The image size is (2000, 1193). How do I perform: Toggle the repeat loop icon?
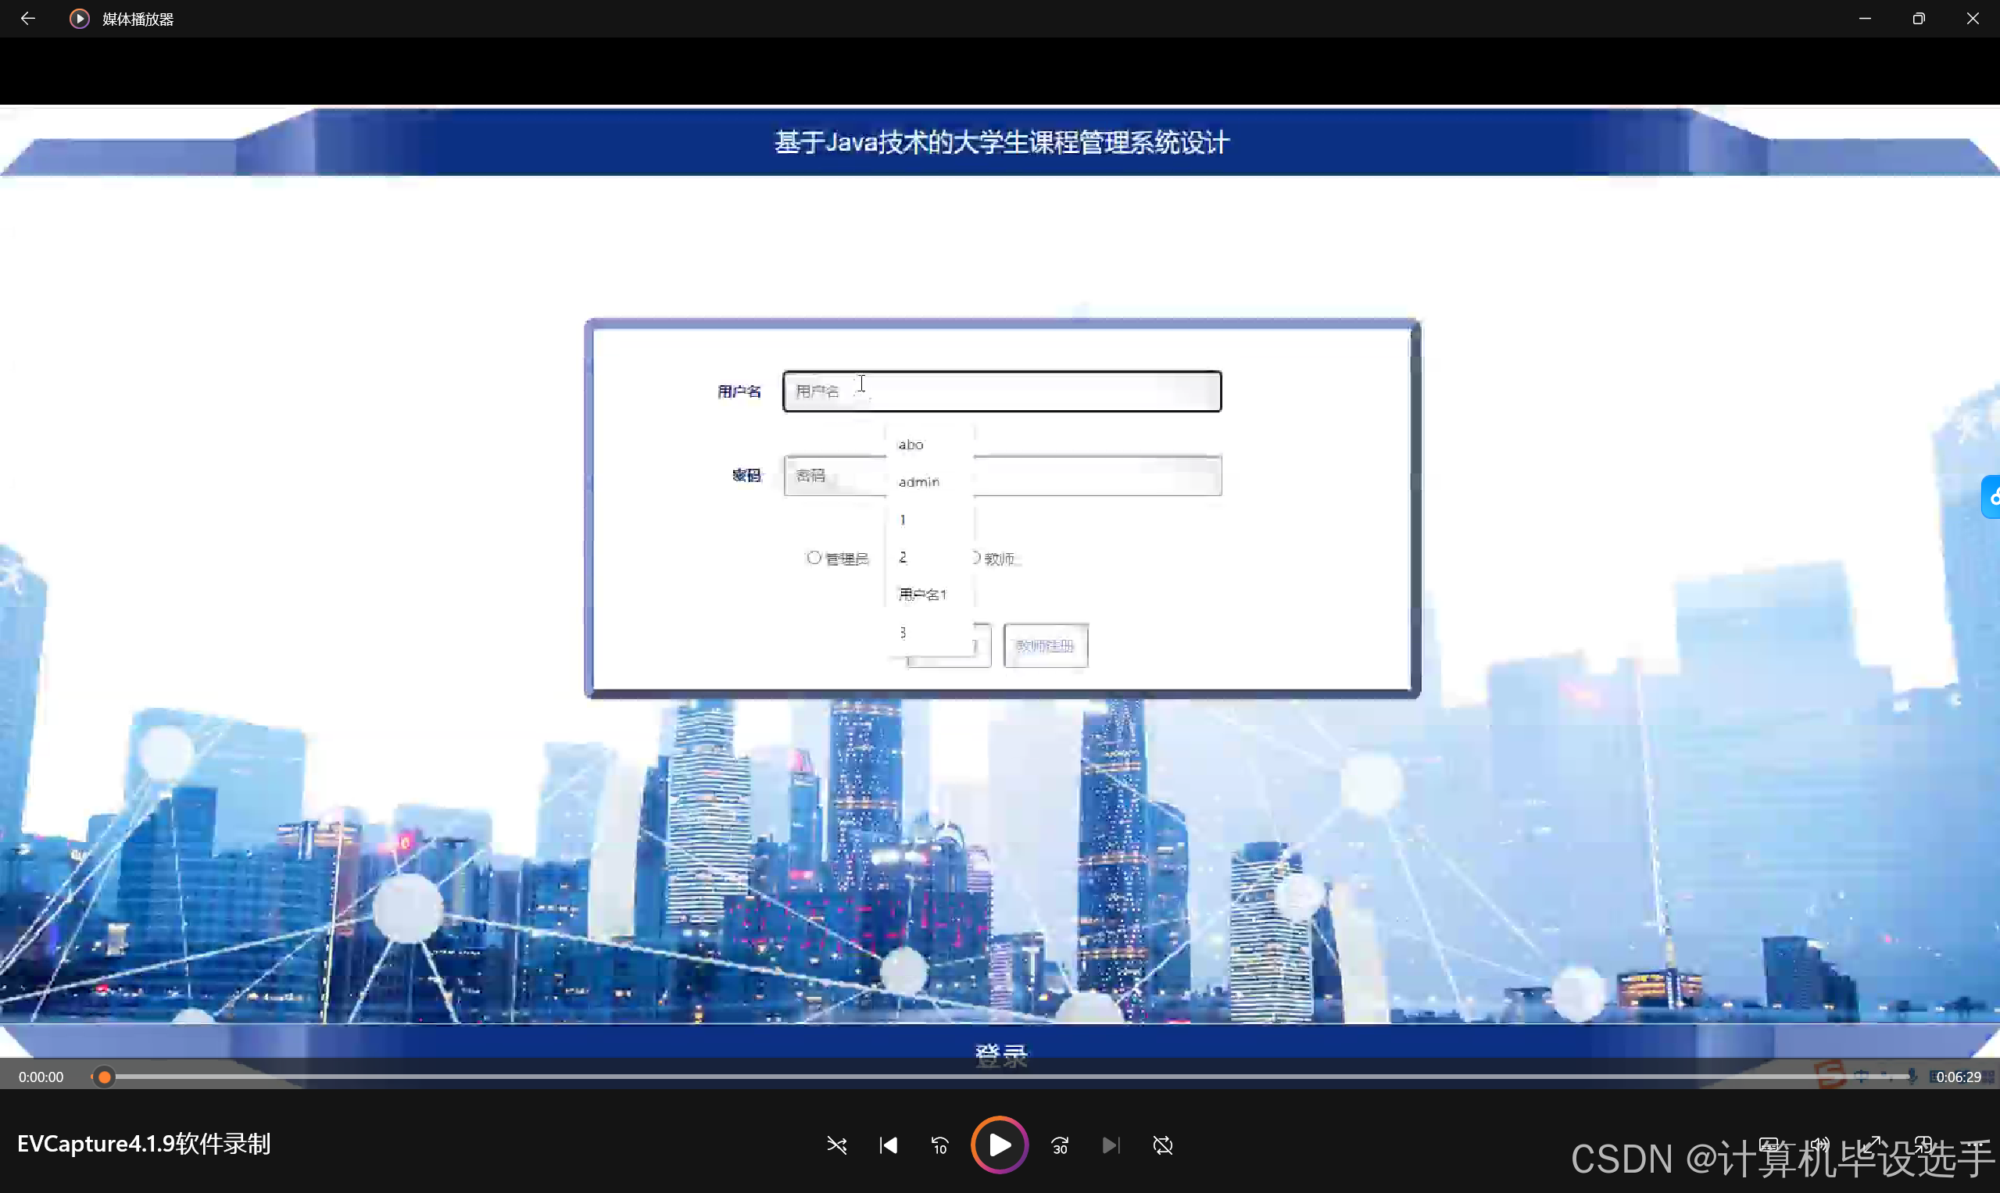click(x=1163, y=1145)
